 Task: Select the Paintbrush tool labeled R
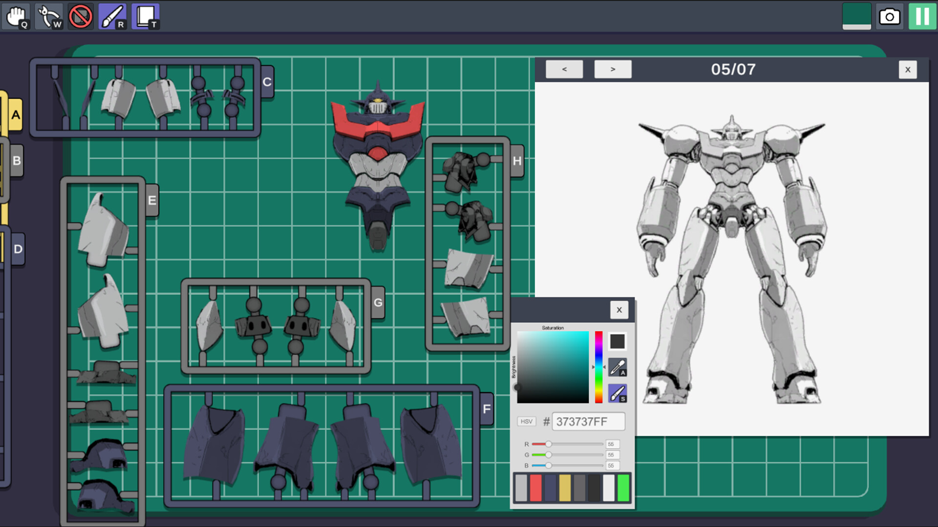pyautogui.click(x=113, y=15)
